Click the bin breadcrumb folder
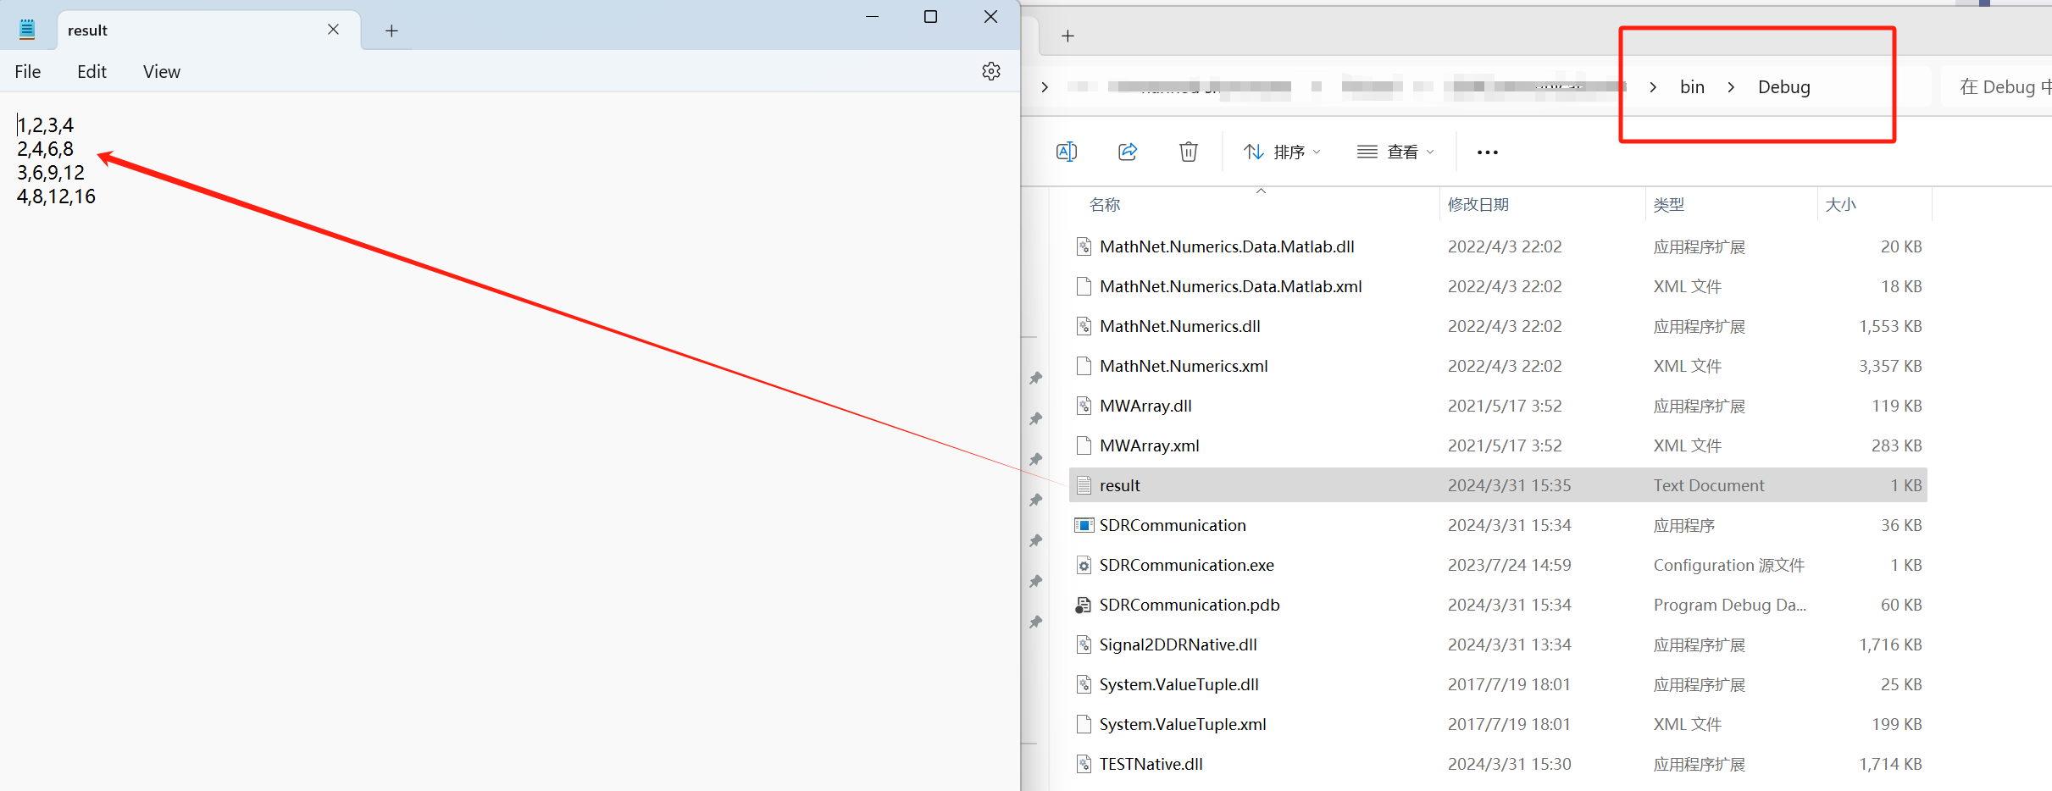The width and height of the screenshot is (2052, 791). (1692, 87)
